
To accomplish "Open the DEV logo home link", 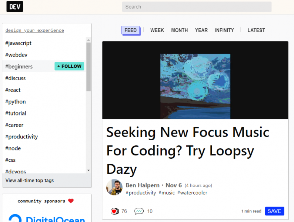I will [x=14, y=7].
